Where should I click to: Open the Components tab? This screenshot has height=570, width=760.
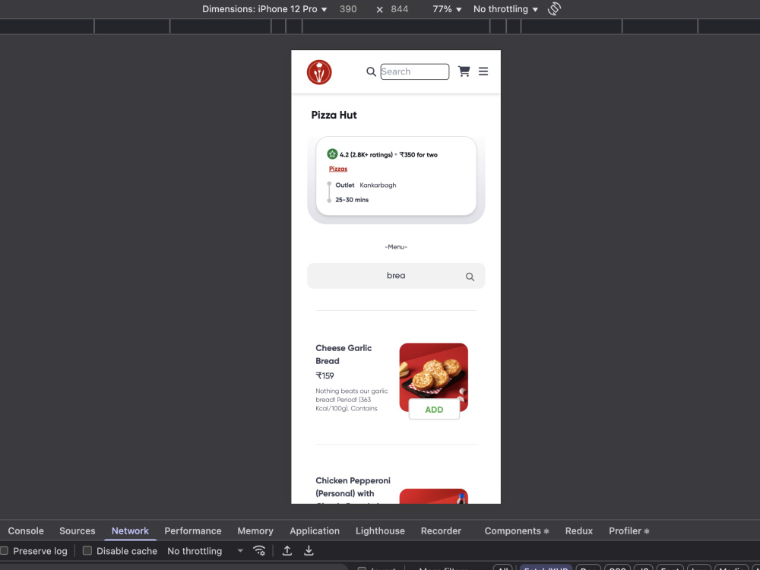pos(517,530)
